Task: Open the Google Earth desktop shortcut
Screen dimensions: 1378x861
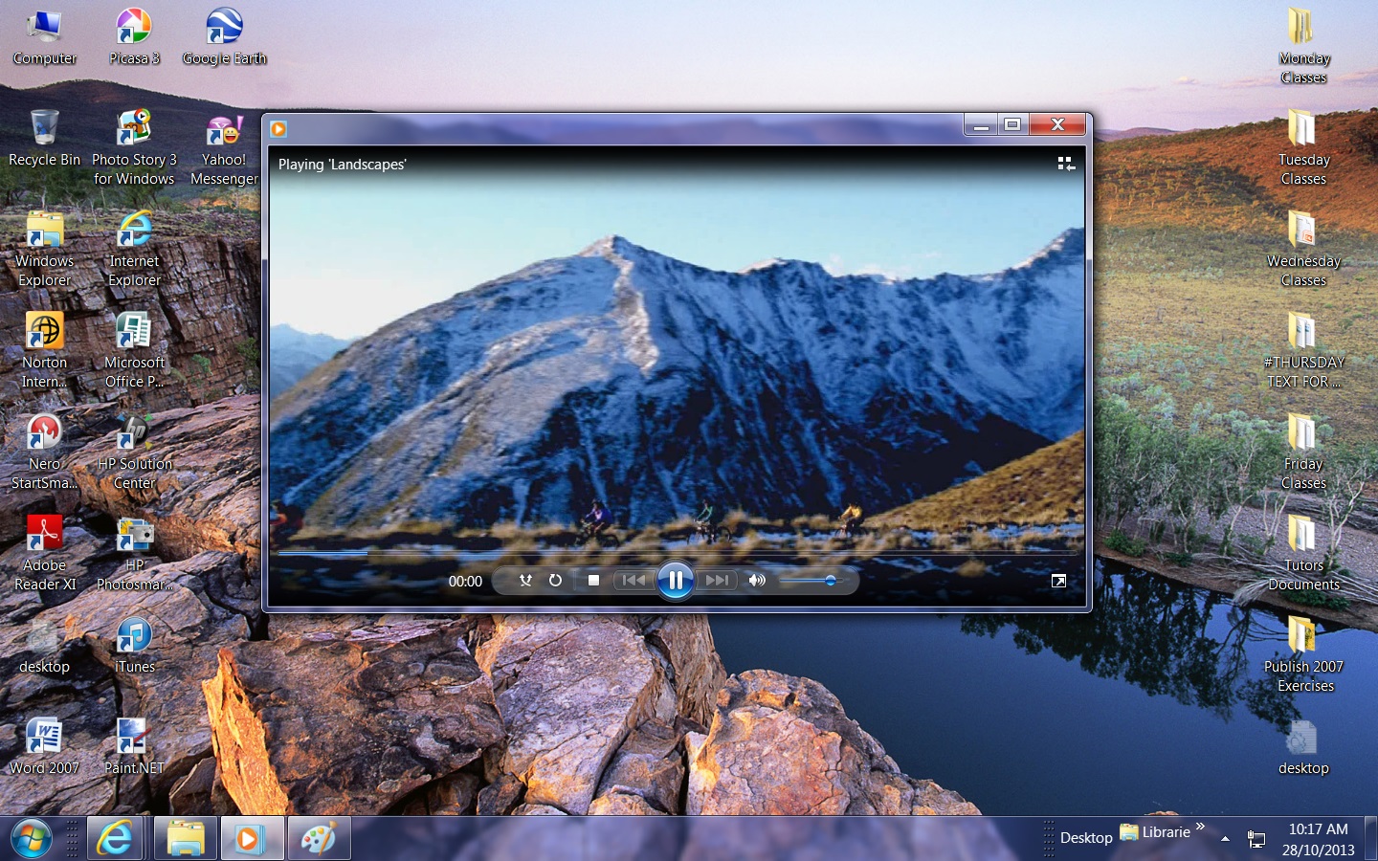Action: 224,36
